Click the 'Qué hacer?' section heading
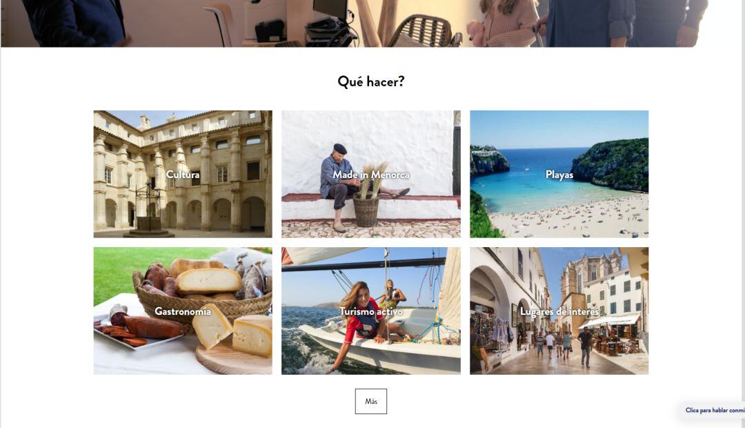 click(371, 81)
